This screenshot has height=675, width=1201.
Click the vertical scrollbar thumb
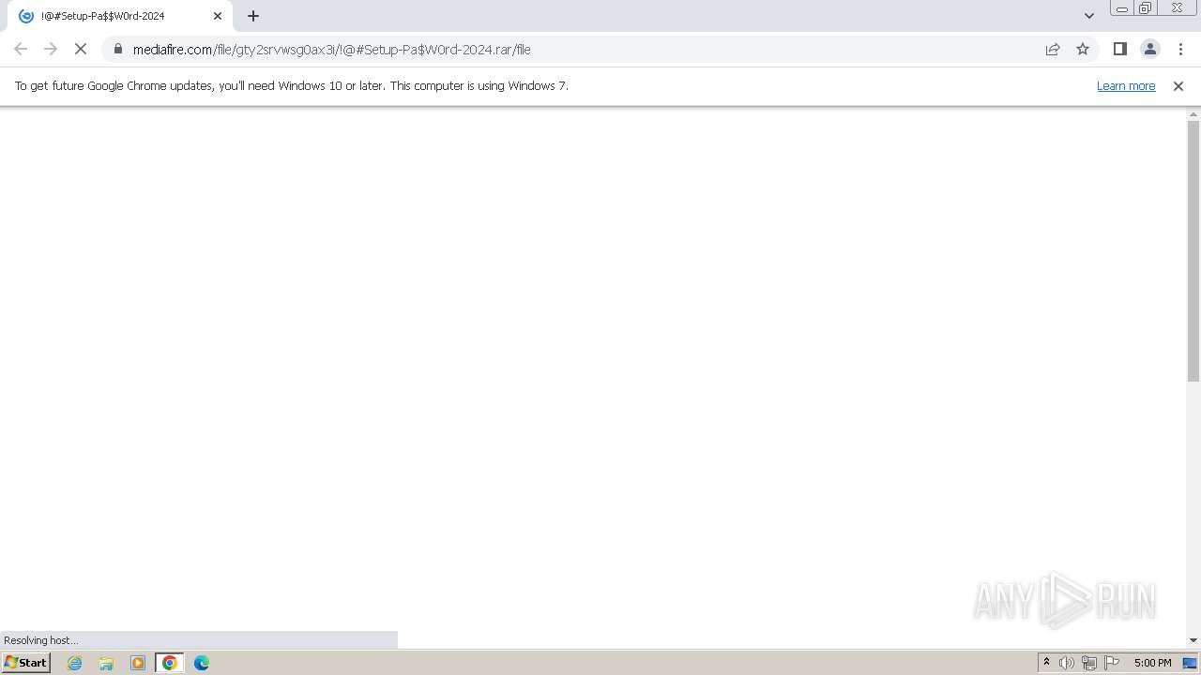pos(1193,251)
